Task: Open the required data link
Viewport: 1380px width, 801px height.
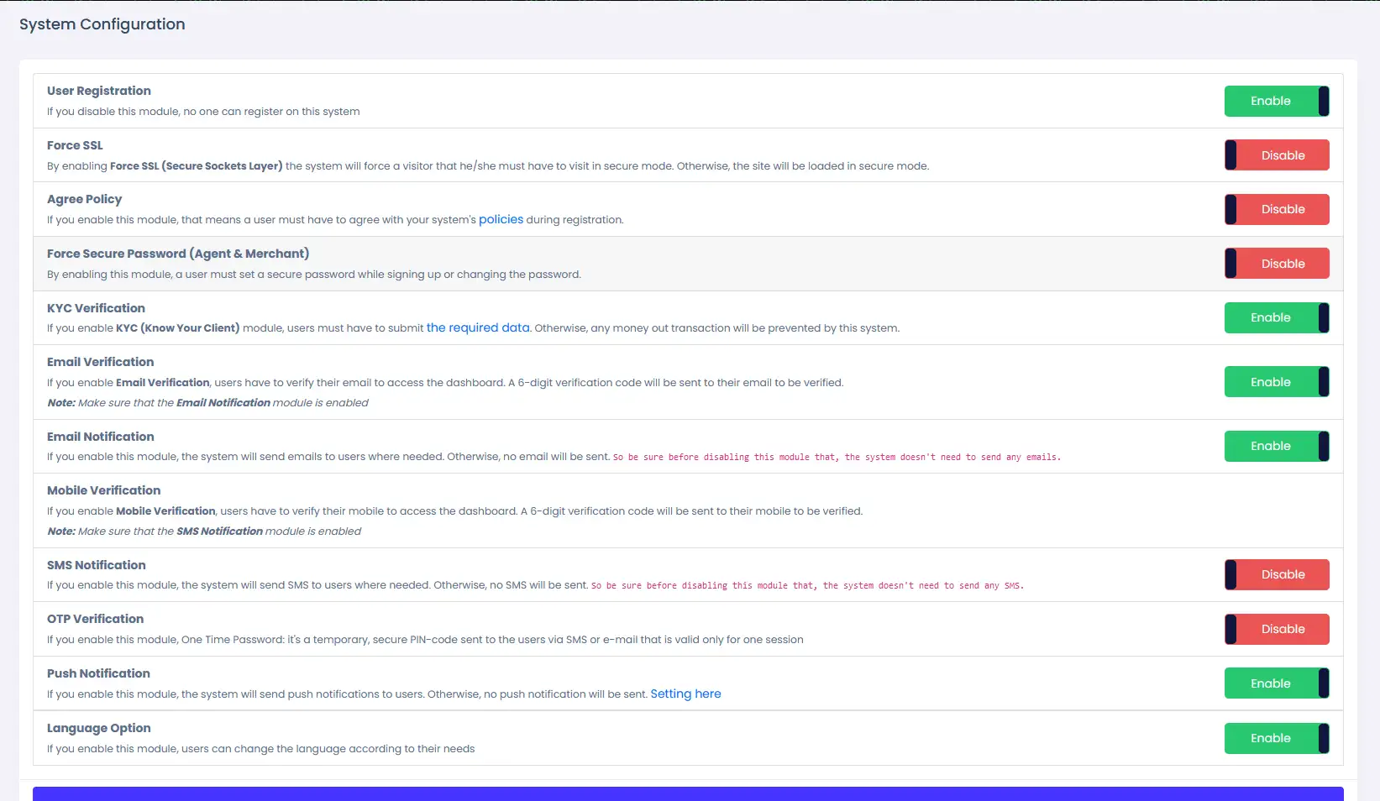Action: coord(478,327)
